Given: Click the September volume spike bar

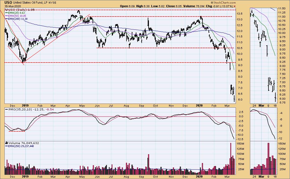Looking at the screenshot, I should [x=148, y=164].
